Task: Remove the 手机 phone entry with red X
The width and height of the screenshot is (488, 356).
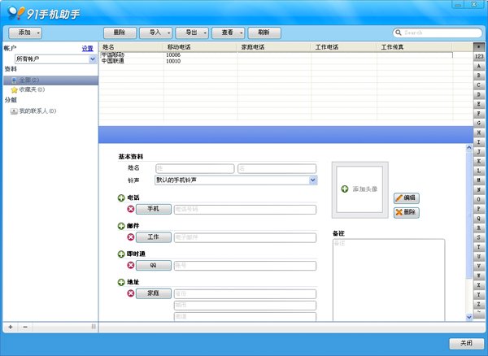Action: click(131, 209)
